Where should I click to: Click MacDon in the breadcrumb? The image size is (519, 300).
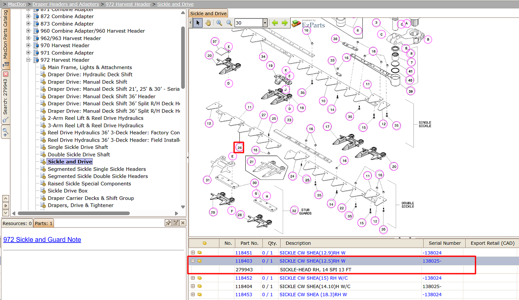17,4
